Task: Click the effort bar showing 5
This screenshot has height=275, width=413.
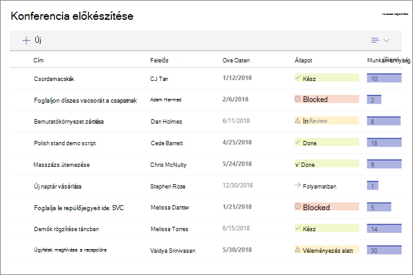Action: (x=379, y=207)
